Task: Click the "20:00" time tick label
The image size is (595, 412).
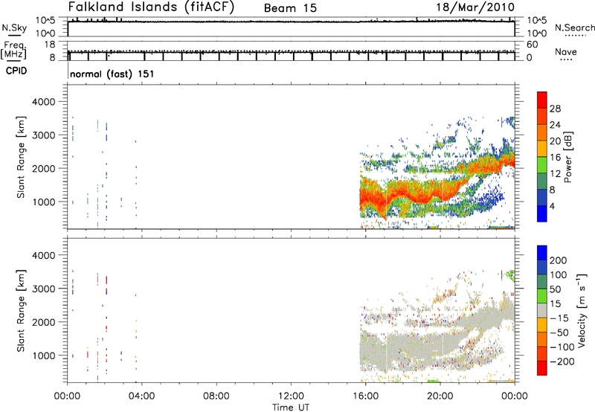Action: point(440,396)
